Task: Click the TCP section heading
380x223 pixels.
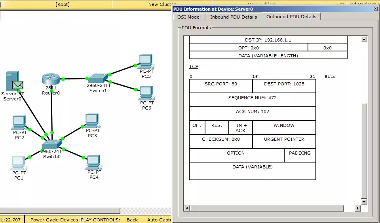Action: (x=194, y=66)
